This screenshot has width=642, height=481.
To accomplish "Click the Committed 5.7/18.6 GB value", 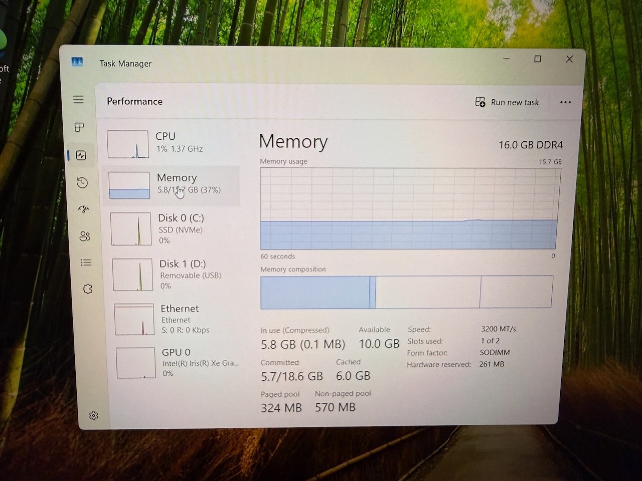I will click(x=292, y=376).
